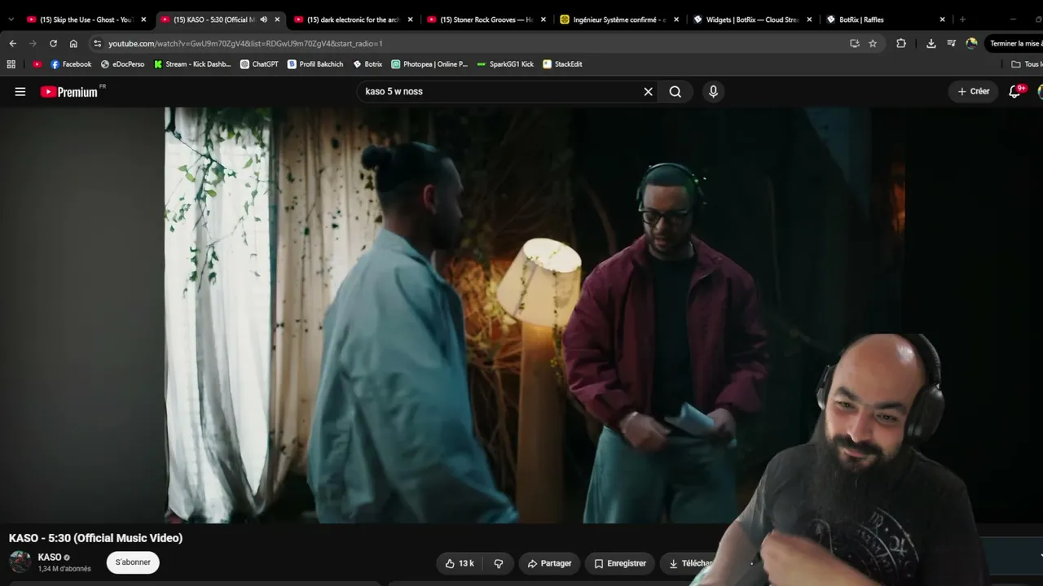Close the Skip the Use tab
Image resolution: width=1043 pixels, height=586 pixels.
pos(143,20)
